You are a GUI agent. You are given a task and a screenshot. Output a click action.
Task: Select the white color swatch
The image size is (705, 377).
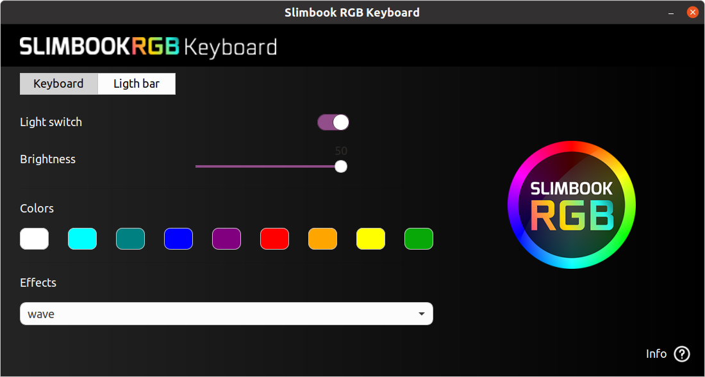coord(34,239)
